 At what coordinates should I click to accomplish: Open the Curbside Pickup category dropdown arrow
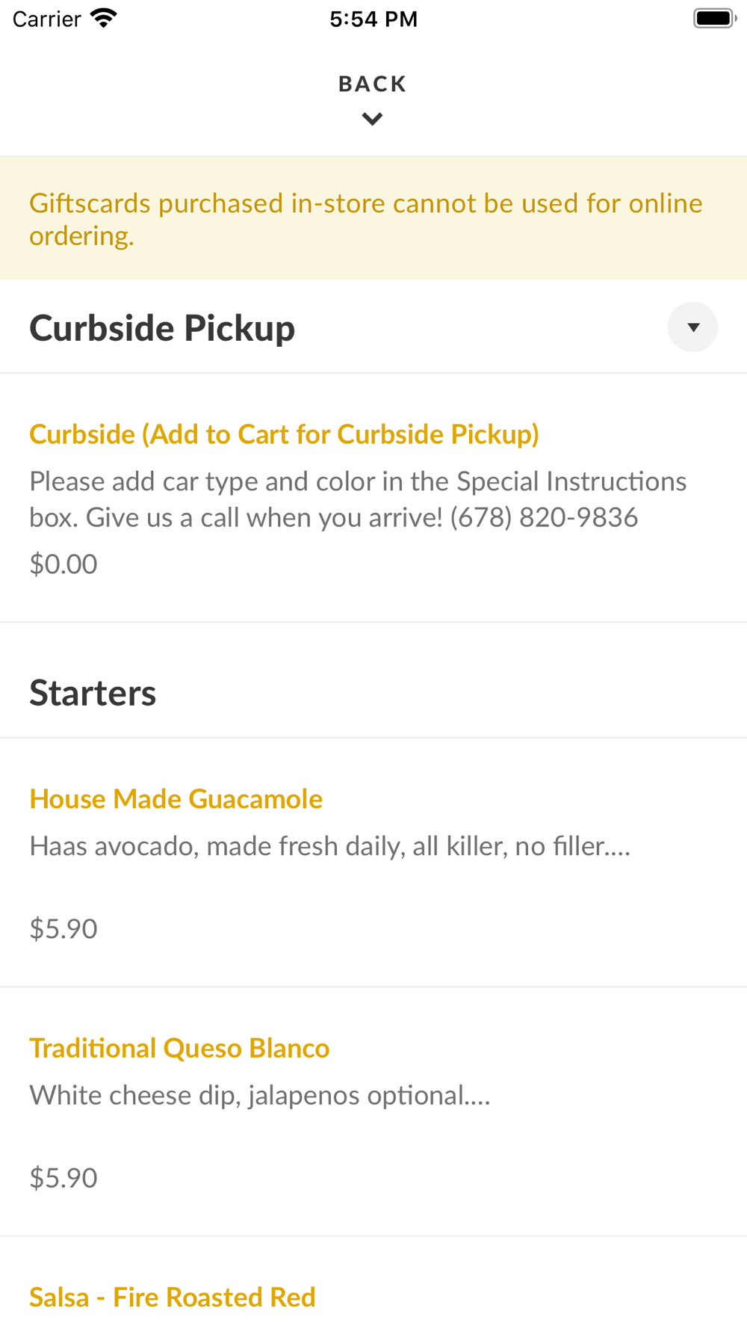[x=692, y=327]
